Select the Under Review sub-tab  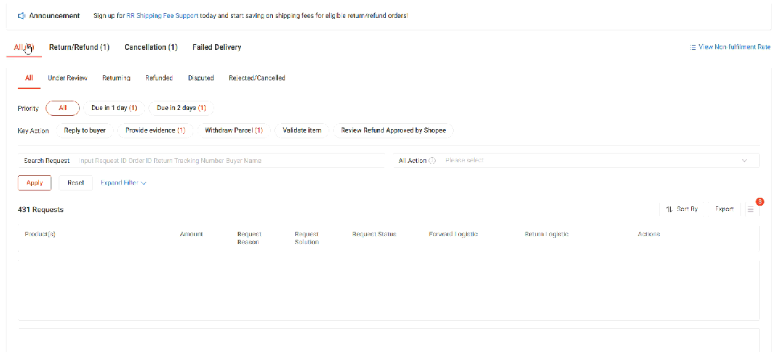67,77
